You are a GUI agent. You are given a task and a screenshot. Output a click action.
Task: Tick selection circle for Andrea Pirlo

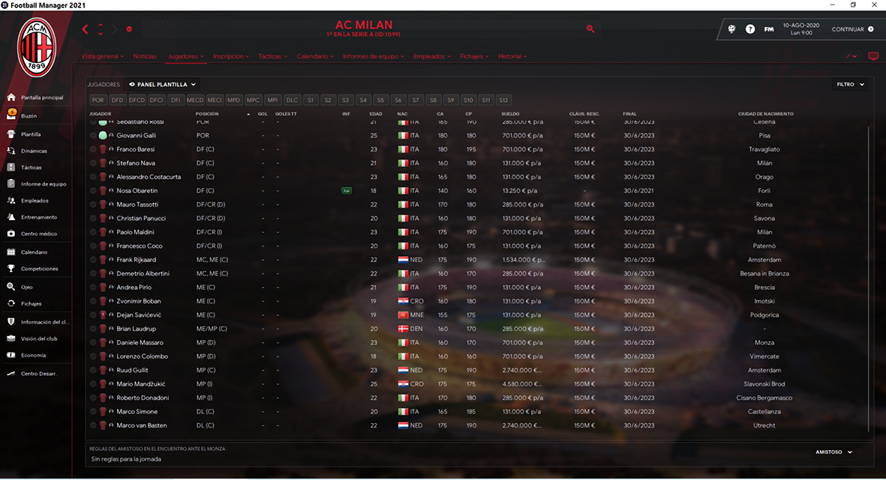[x=93, y=287]
